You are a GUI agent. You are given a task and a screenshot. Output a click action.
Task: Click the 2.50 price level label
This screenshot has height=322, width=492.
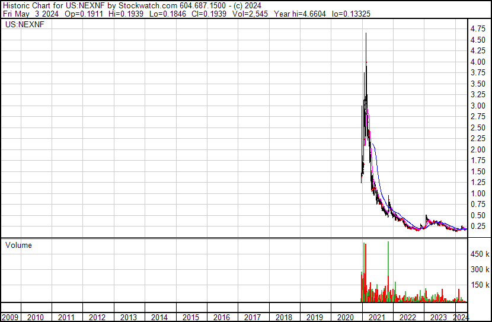tap(478, 127)
